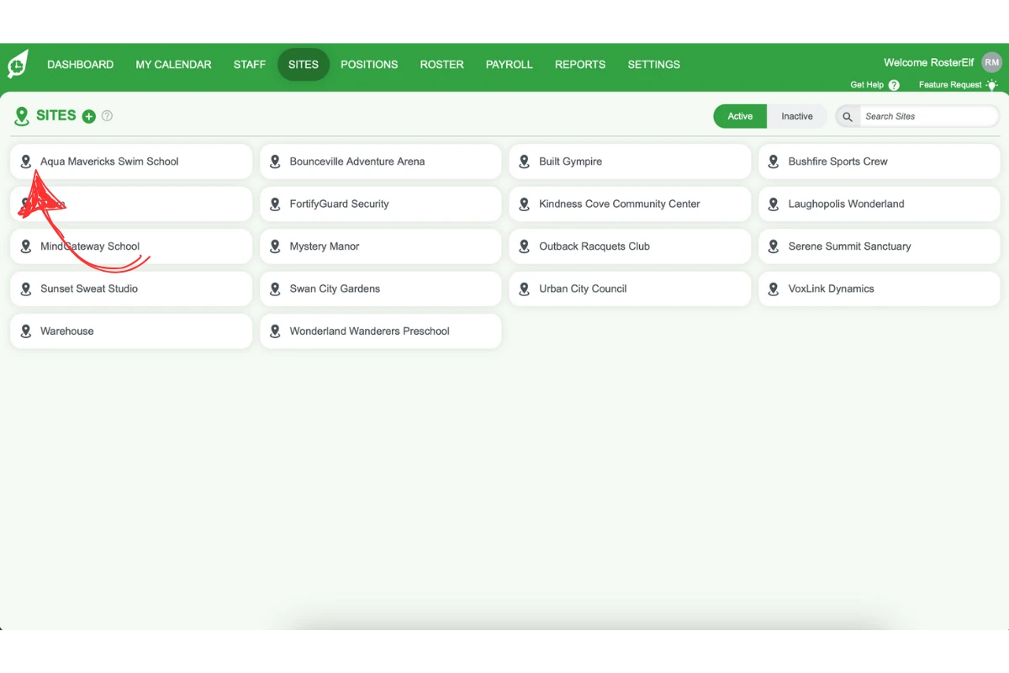
Task: Open VoxLink Dynamics site
Action: pos(880,289)
